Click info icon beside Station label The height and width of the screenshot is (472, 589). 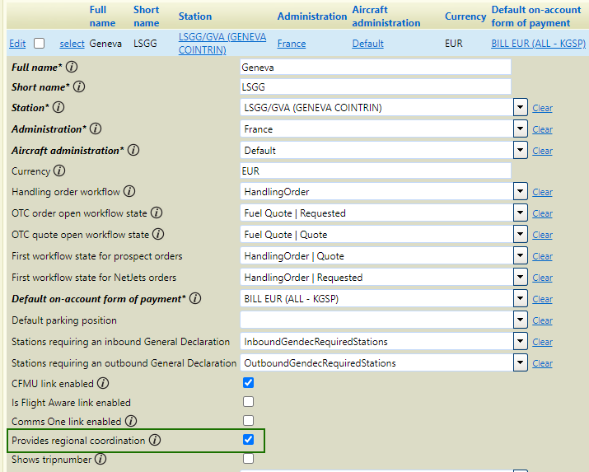(58, 107)
